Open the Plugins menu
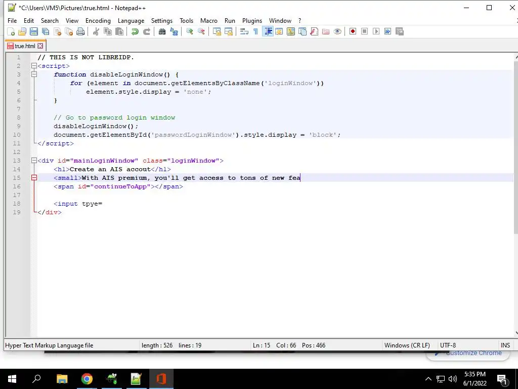 point(252,20)
